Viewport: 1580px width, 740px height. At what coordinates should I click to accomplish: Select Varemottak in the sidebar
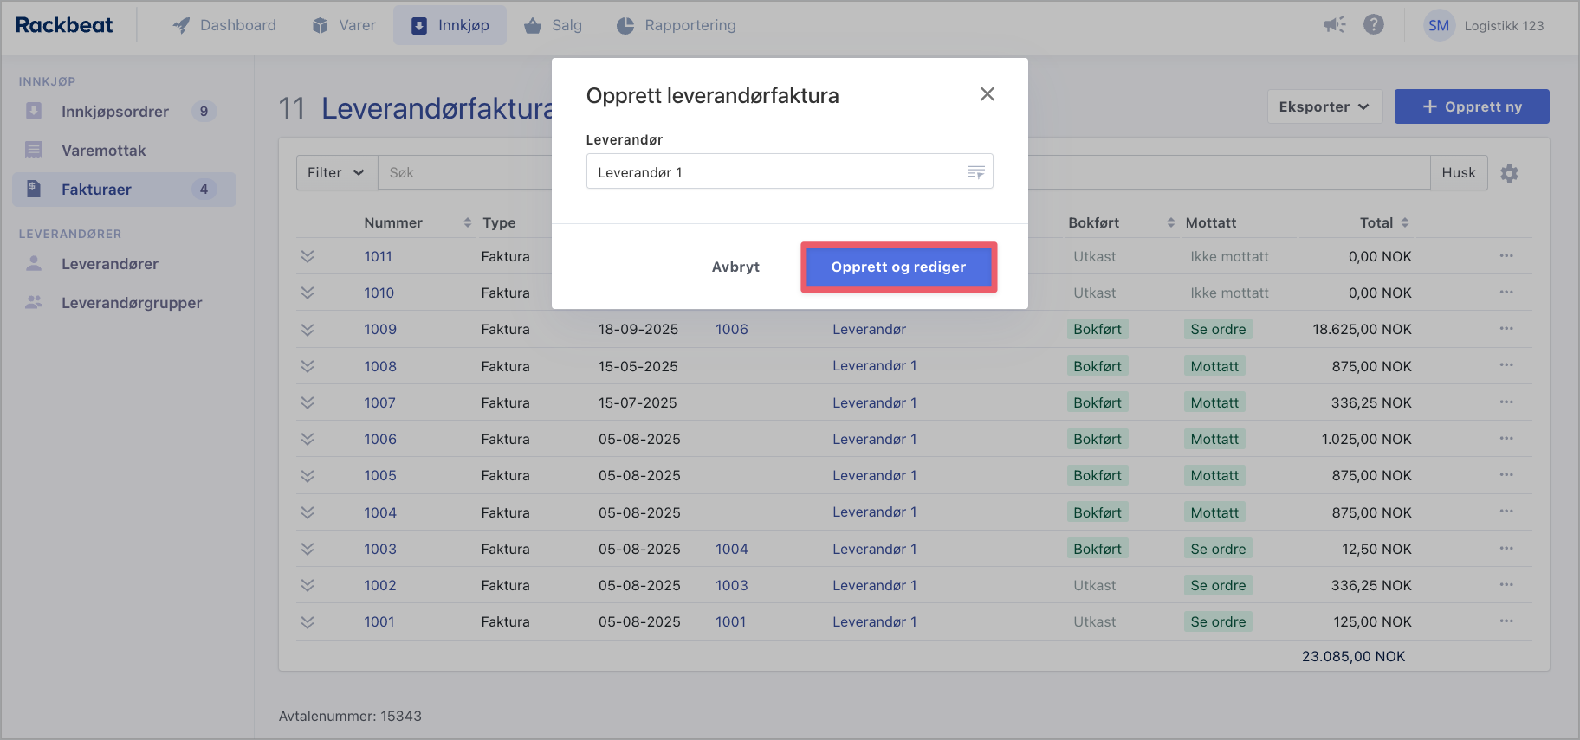click(x=103, y=151)
